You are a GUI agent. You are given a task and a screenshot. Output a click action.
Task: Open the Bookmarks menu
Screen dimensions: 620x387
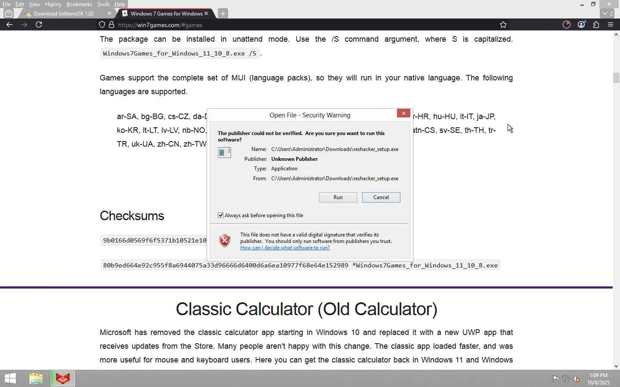[x=79, y=4]
